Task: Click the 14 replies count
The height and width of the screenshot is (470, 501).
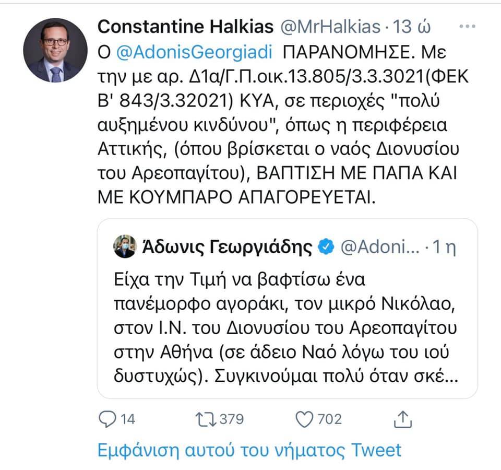Action: click(128, 419)
